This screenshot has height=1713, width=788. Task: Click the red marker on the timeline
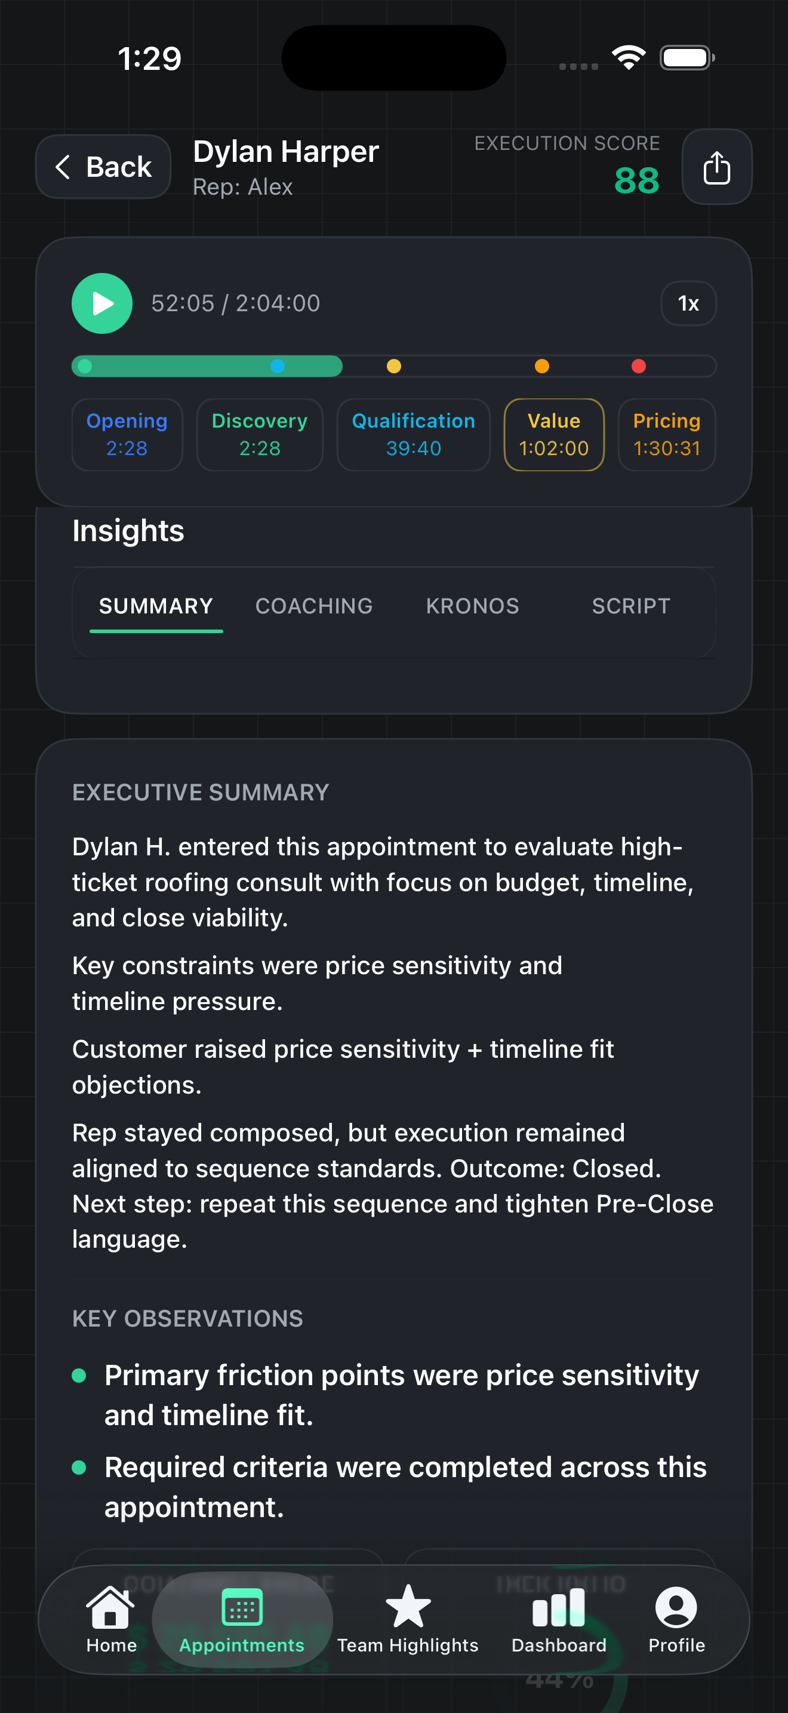coord(639,366)
